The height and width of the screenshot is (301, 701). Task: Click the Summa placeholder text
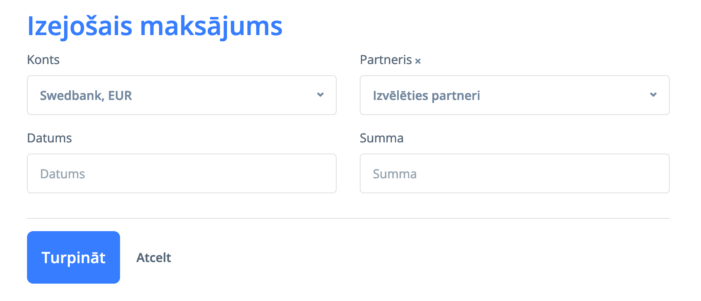tap(395, 174)
